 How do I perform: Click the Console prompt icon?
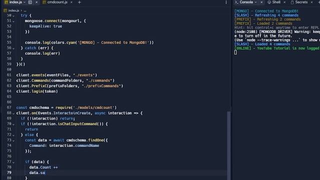point(236,2)
